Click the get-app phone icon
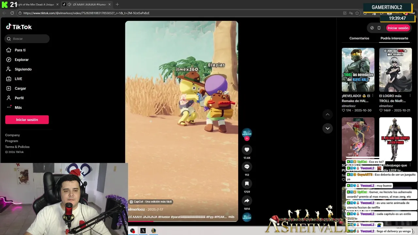The image size is (418, 235). (x=379, y=28)
